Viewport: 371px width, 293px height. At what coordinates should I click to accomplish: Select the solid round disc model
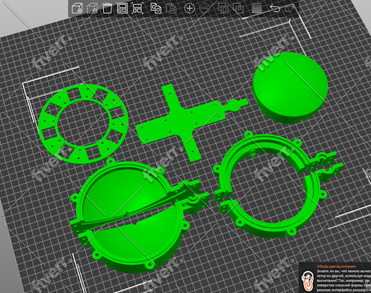[291, 88]
